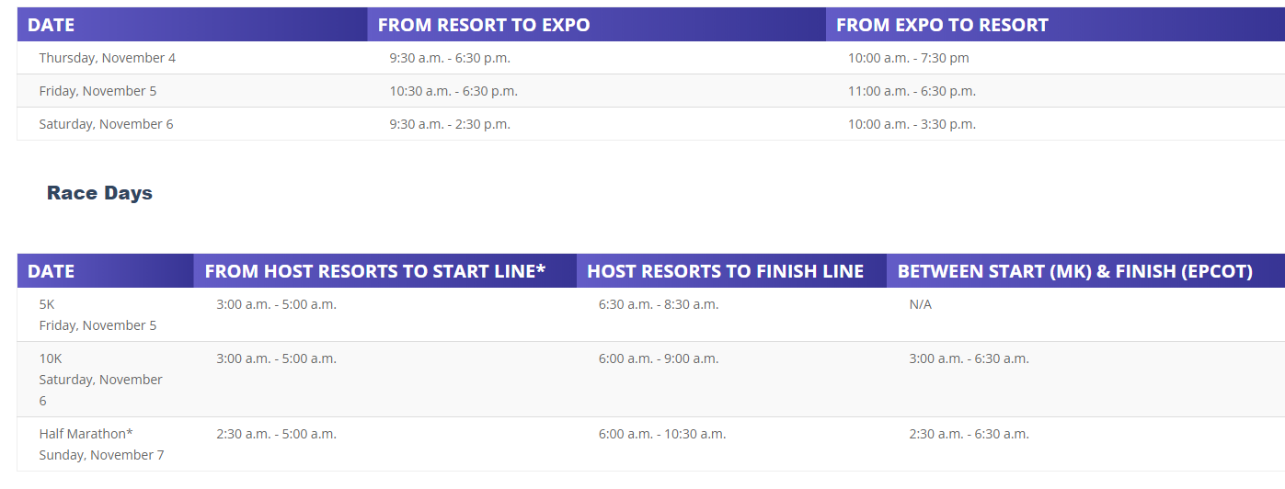
Task: Click the 6:00 a.m. - 10:30 a.m. time
Action: point(661,434)
